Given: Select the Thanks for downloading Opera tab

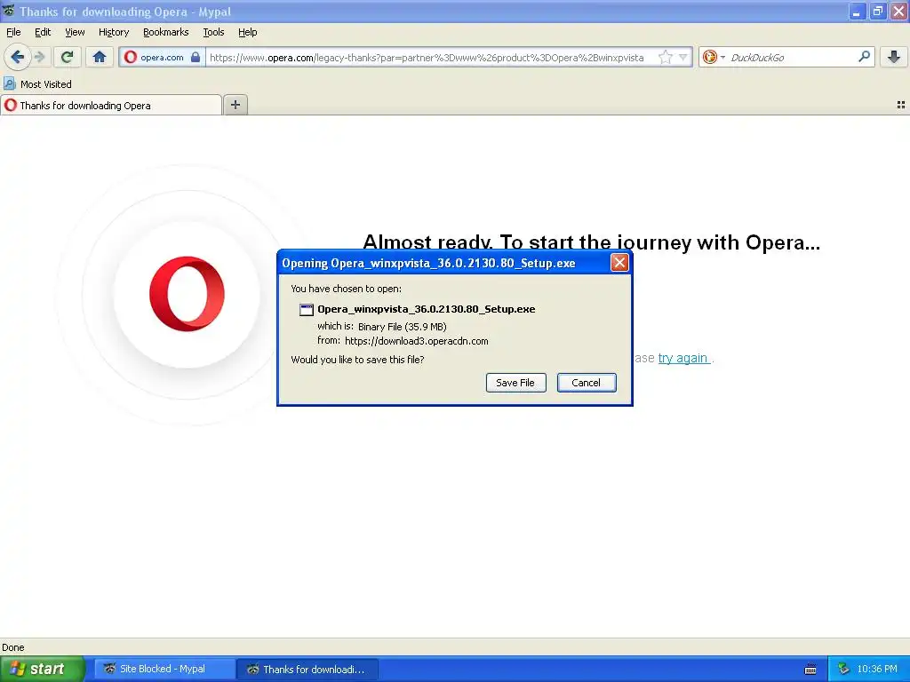Looking at the screenshot, I should [111, 106].
